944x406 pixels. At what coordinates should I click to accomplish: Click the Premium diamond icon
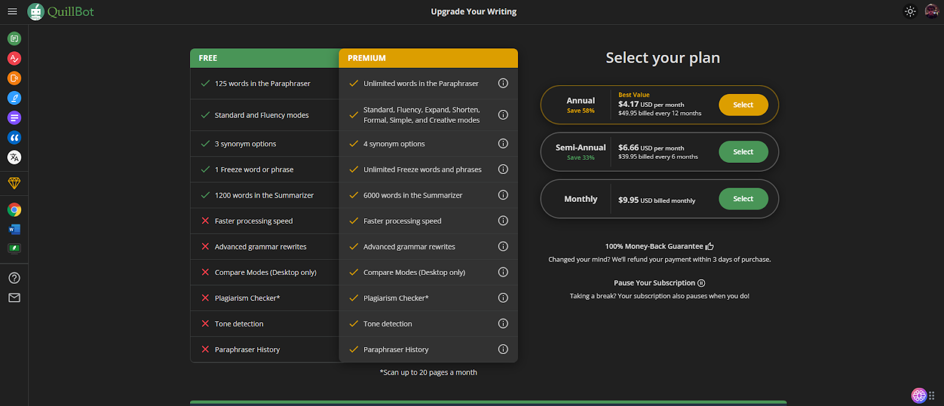14,184
